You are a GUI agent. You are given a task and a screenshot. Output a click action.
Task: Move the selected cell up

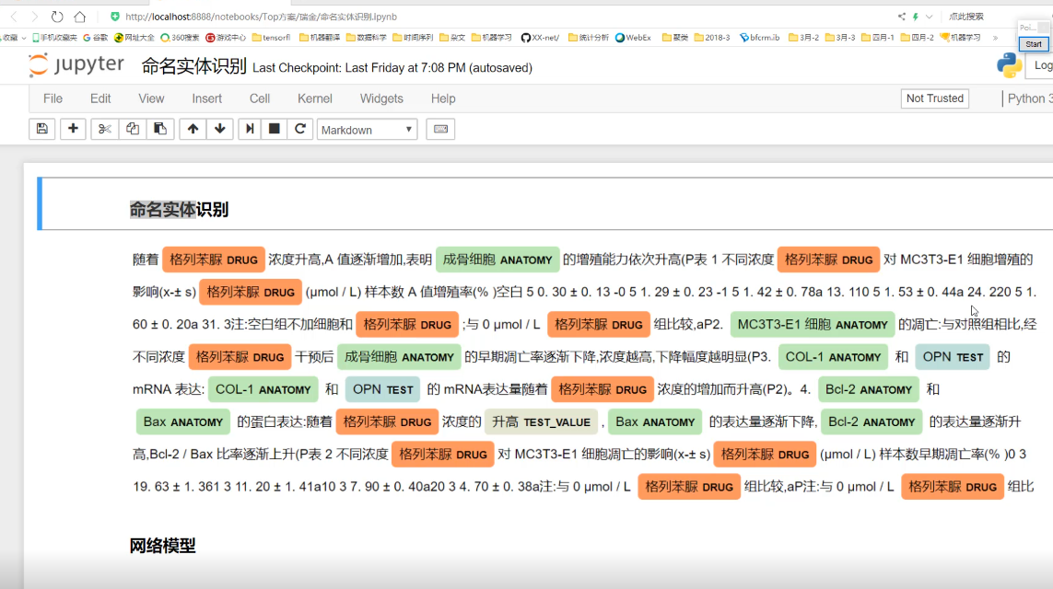pyautogui.click(x=193, y=130)
